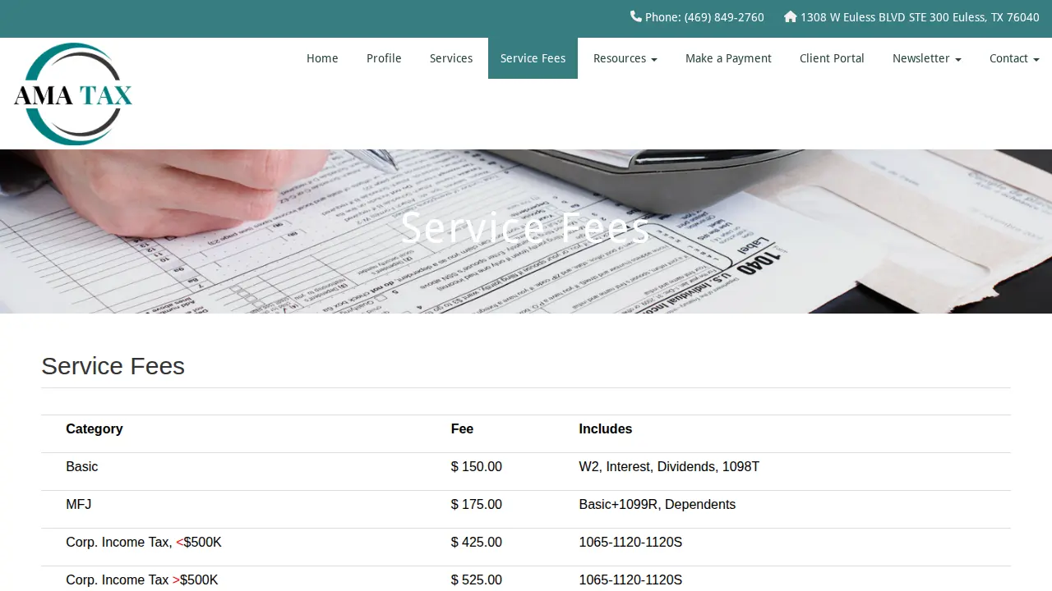Select the $ 150.00 fee cell
Screen dimensions: 1052x591
pos(477,466)
